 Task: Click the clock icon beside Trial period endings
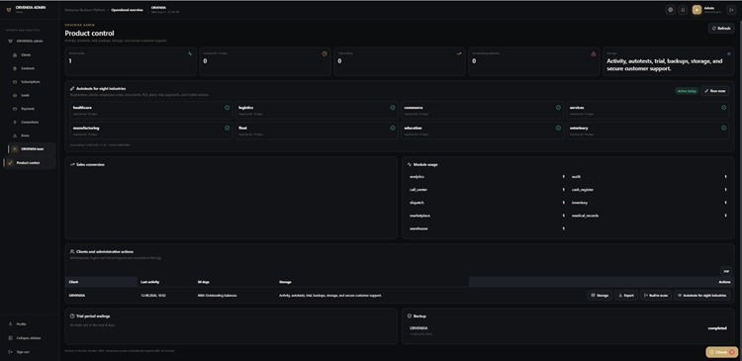[72, 316]
